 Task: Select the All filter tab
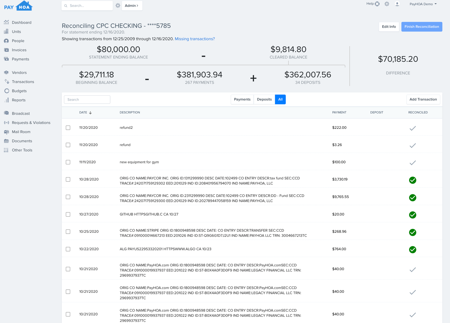(280, 99)
